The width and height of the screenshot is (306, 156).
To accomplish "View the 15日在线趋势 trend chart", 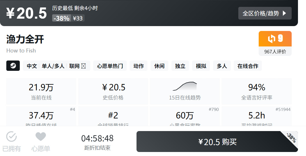I will (x=185, y=91).
